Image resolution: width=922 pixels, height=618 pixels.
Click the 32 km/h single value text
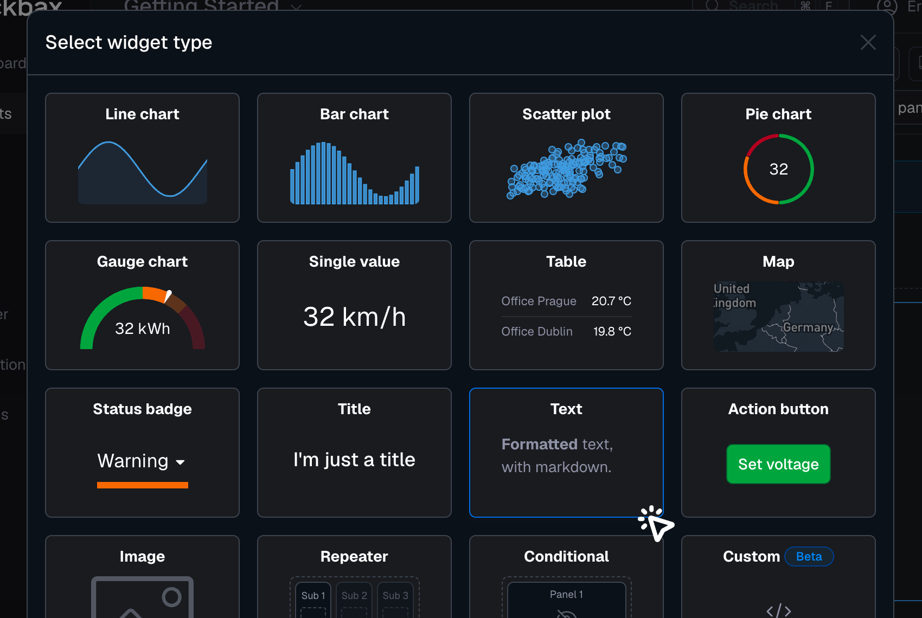pos(354,317)
